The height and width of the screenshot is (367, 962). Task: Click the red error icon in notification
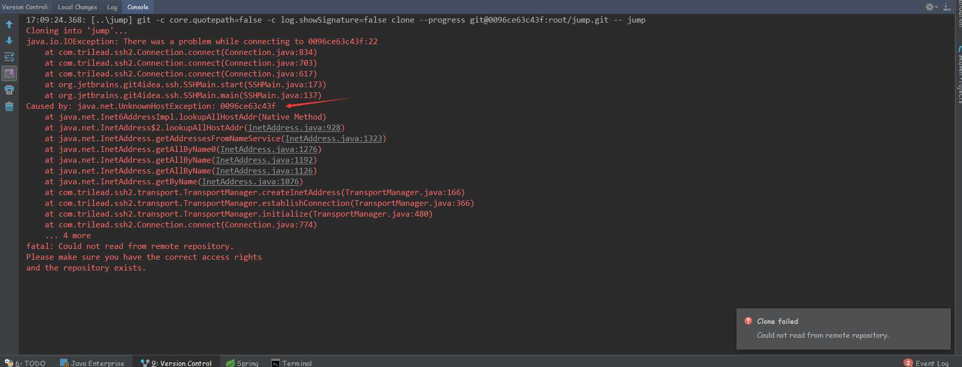point(748,321)
